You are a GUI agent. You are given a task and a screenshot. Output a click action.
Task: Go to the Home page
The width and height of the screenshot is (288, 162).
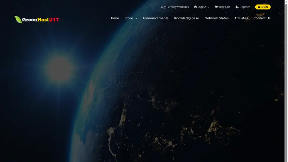click(x=114, y=18)
